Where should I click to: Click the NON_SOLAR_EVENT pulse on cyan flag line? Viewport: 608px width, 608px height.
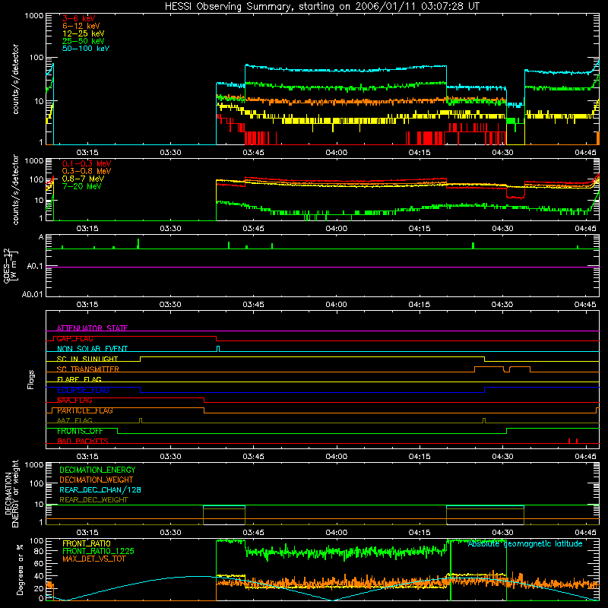click(218, 349)
